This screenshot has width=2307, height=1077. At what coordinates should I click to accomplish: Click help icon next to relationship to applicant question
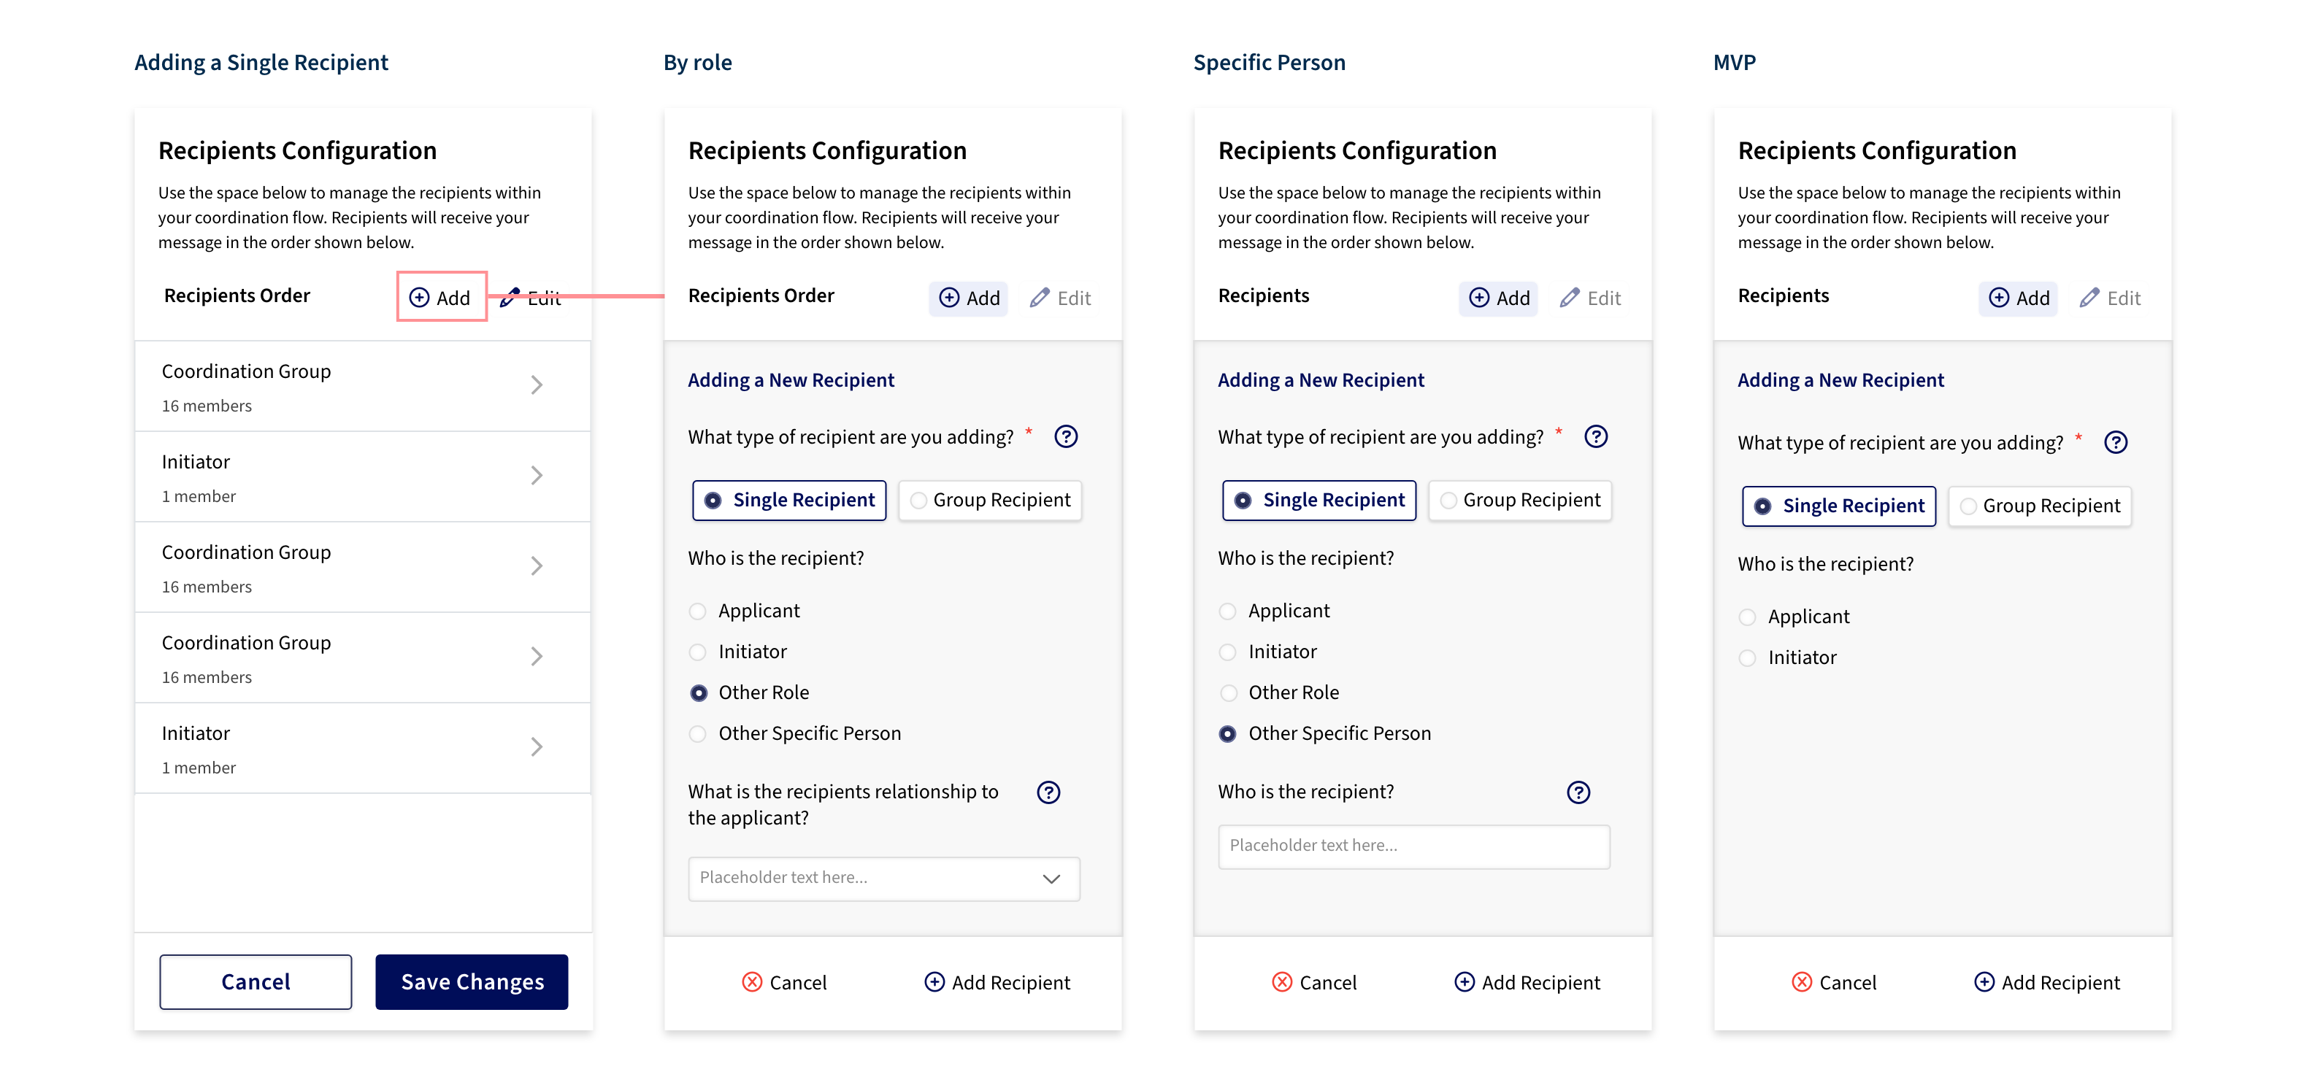(1048, 792)
